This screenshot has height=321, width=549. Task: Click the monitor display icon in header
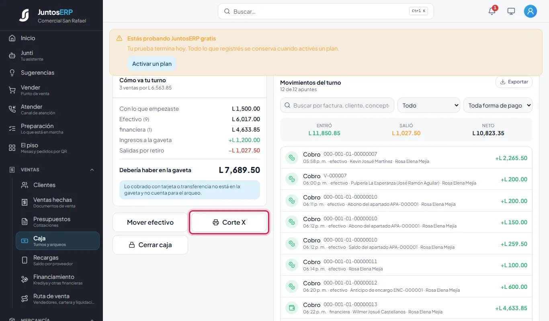coord(511,11)
